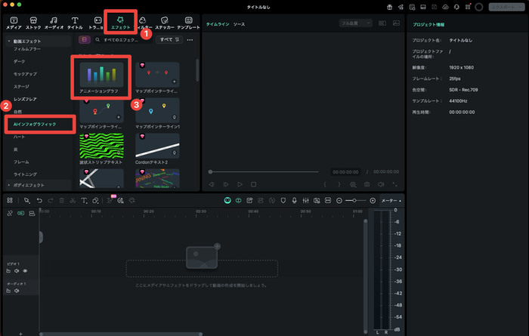This screenshot has height=336, width=529.
Task: Open the ステッカー (Stickers) tab
Action: (x=163, y=21)
